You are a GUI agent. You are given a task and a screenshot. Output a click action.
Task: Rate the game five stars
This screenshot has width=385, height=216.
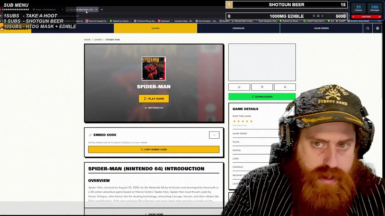click(x=251, y=121)
